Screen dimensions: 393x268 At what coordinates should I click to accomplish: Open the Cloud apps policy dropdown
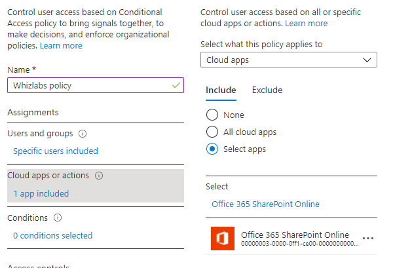point(288,60)
